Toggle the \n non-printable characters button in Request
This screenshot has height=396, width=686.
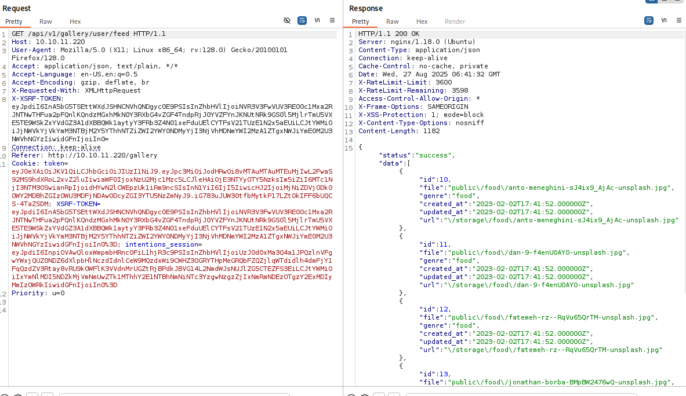point(317,20)
